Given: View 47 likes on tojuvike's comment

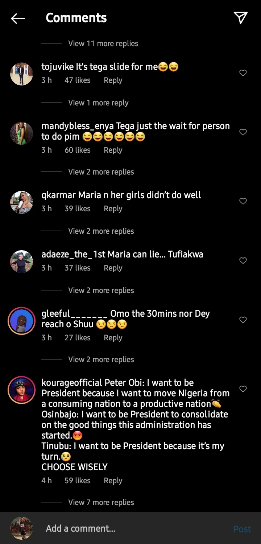Looking at the screenshot, I should (x=77, y=80).
